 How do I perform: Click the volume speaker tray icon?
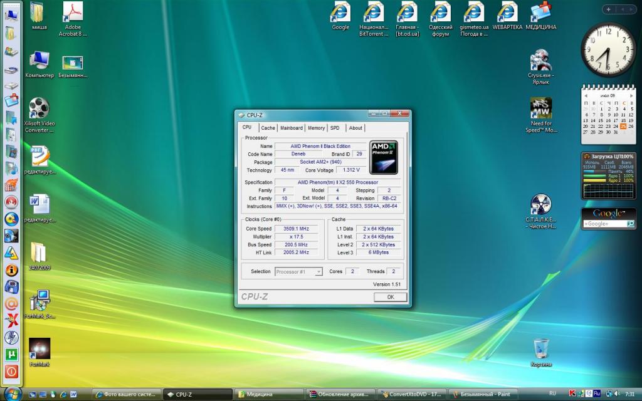pos(617,394)
